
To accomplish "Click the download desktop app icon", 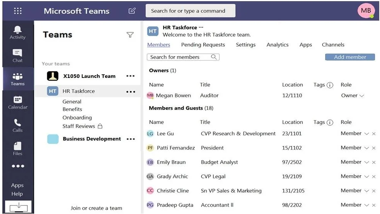I will 19,207.
